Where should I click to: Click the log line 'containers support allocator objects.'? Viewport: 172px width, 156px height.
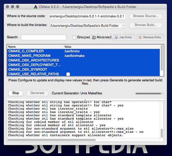click(87, 135)
